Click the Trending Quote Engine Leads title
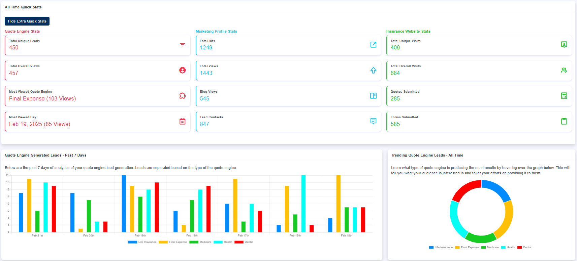Image resolution: width=577 pixels, height=261 pixels. 427,155
